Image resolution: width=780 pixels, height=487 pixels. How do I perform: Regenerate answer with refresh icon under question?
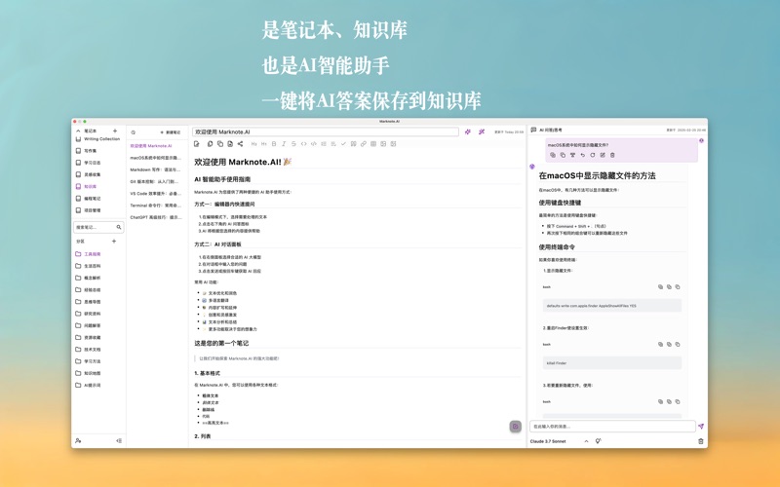click(593, 155)
